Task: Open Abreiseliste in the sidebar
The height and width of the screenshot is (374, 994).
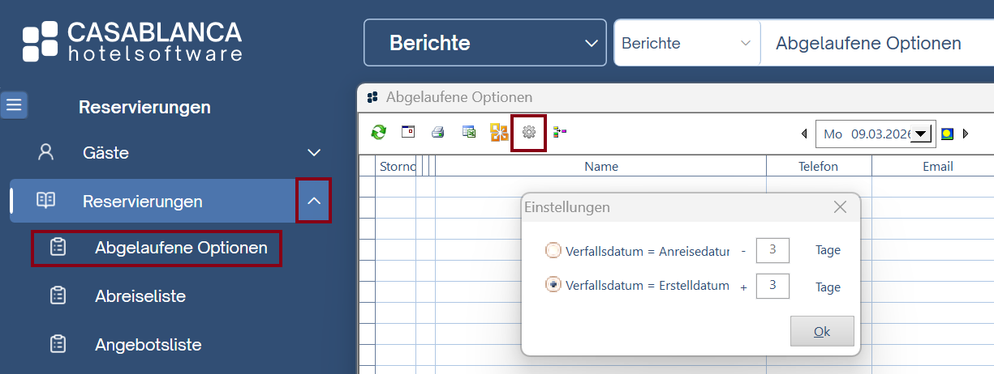Action: pos(140,296)
